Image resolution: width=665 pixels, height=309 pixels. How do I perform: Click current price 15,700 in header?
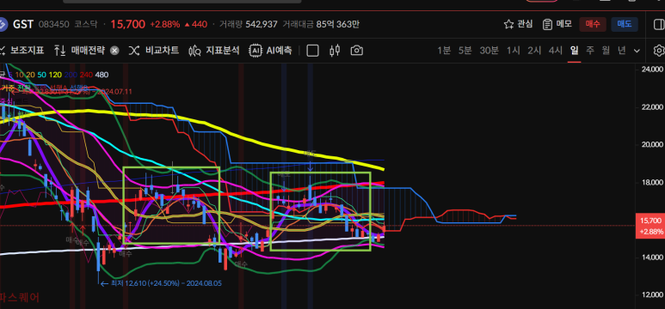[x=127, y=24]
